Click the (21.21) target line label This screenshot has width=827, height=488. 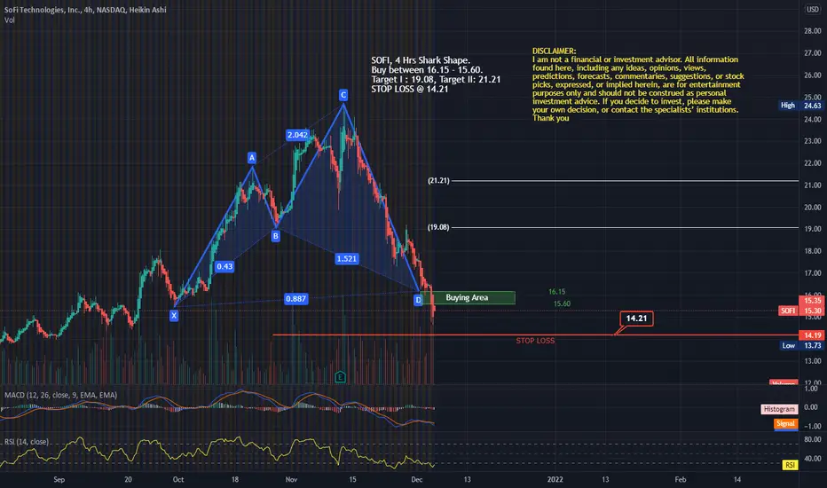point(439,180)
